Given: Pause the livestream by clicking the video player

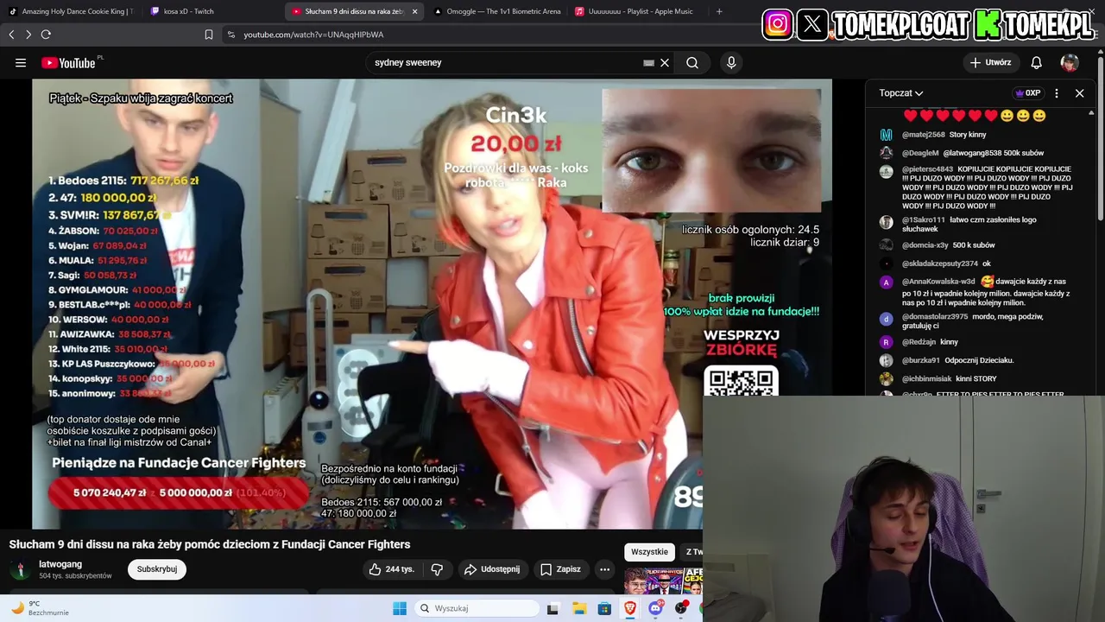Looking at the screenshot, I should tap(432, 302).
